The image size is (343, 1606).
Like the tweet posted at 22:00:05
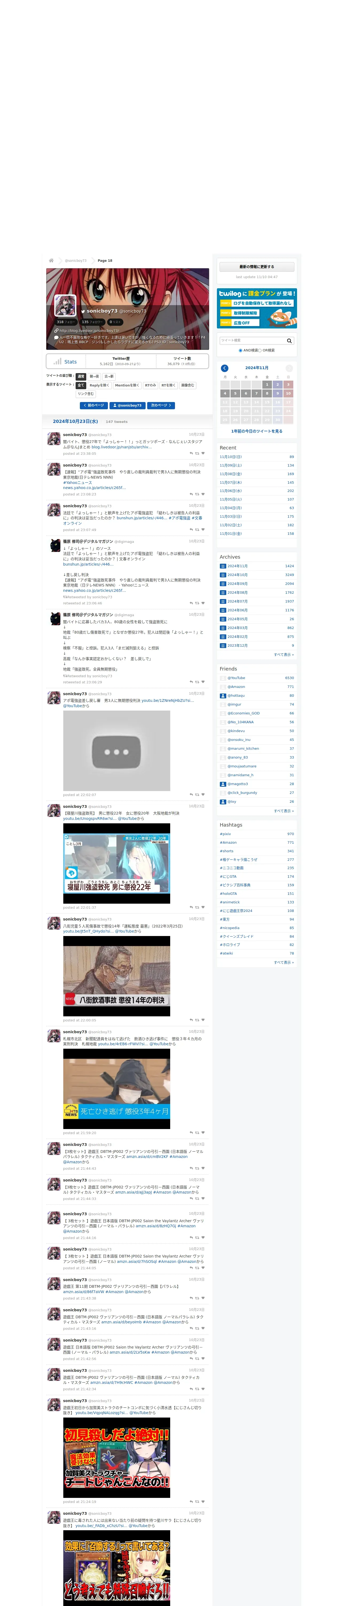[203, 1020]
